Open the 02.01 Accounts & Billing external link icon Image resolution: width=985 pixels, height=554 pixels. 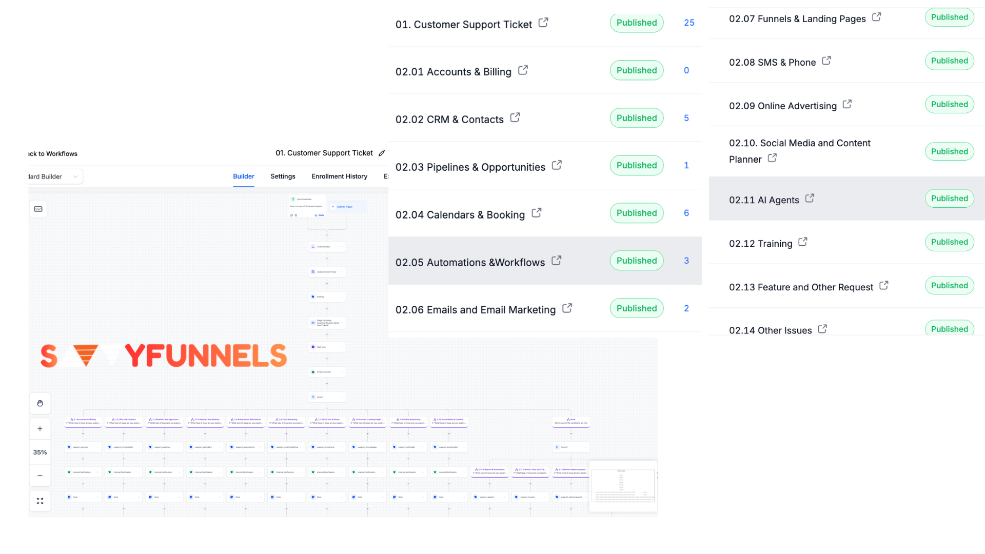pos(523,70)
